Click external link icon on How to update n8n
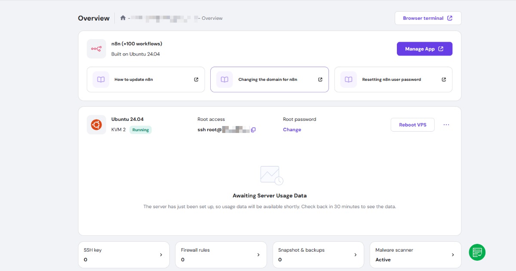Screen dimensions: 516x271 (x=197, y=79)
